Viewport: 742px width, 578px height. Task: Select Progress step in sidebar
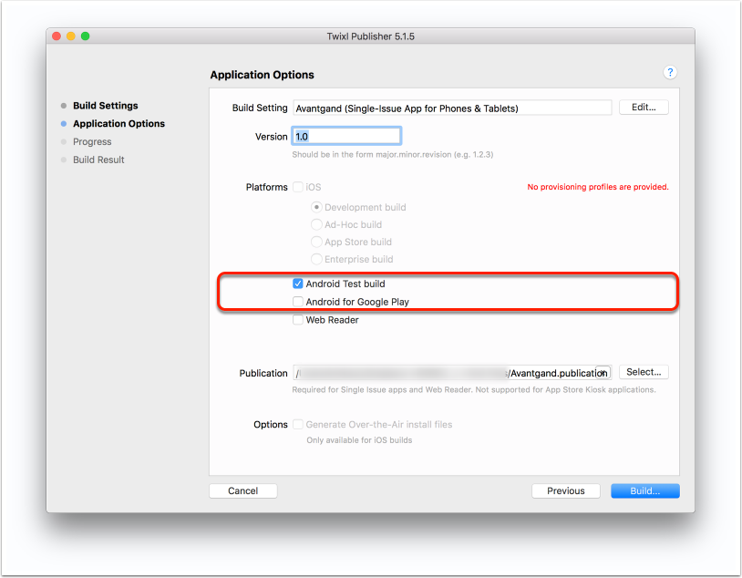point(92,141)
